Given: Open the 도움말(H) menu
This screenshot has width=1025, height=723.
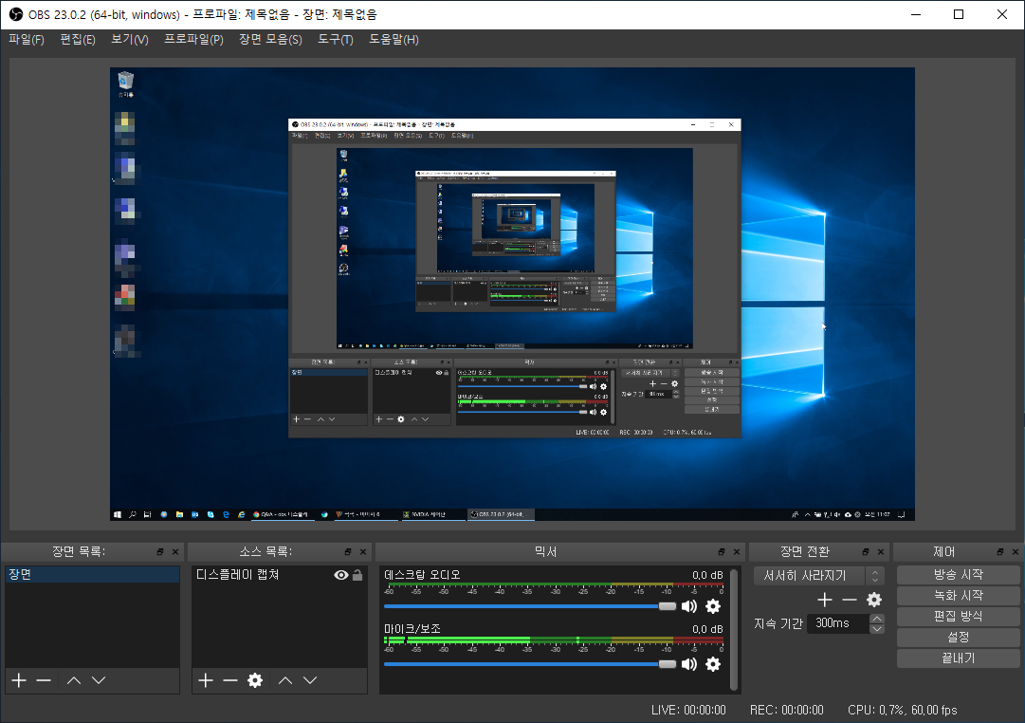Looking at the screenshot, I should (x=394, y=40).
